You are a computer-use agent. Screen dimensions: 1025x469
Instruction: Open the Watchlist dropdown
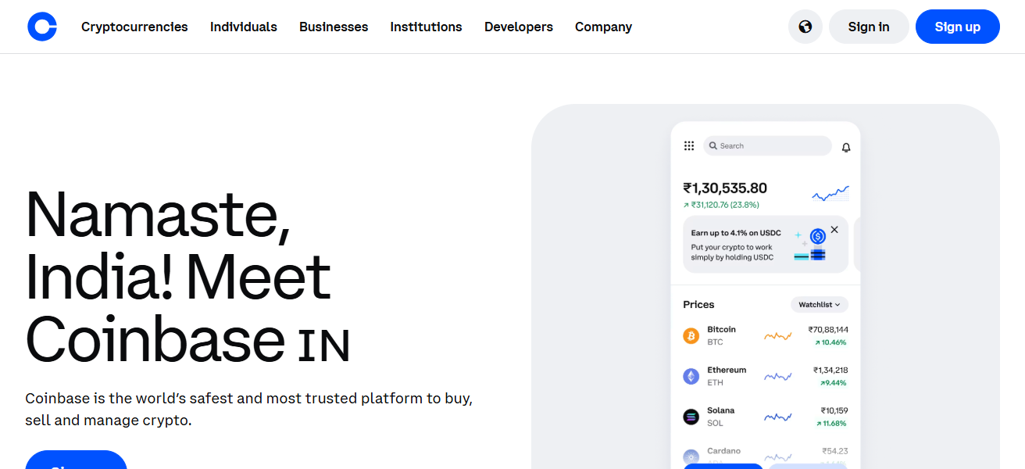(819, 304)
